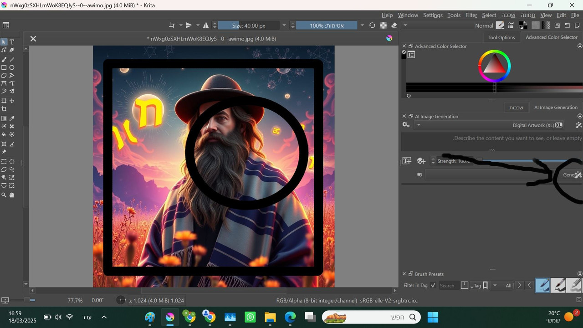Add text region prompt button
This screenshot has height=328, width=583.
point(407,161)
